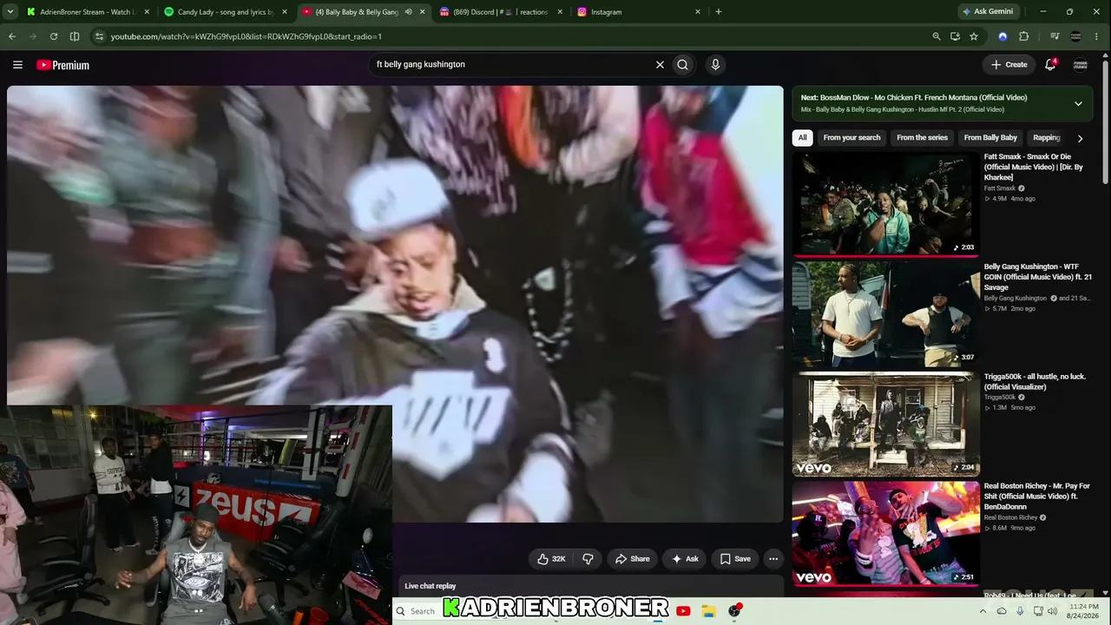Viewport: 1111px width, 625px height.
Task: Click the taskbar microphone tray icon
Action: click(1020, 611)
